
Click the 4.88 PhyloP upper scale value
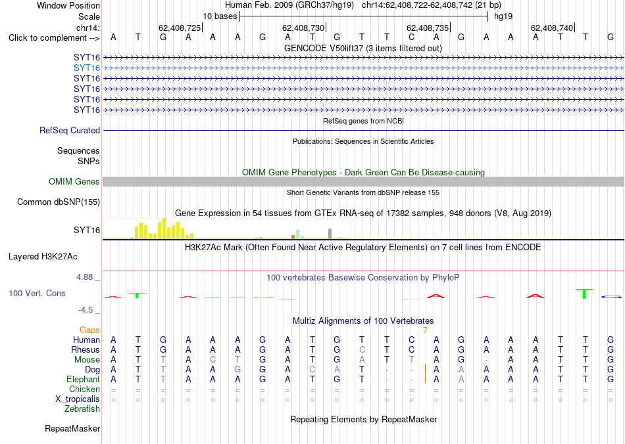[84, 277]
